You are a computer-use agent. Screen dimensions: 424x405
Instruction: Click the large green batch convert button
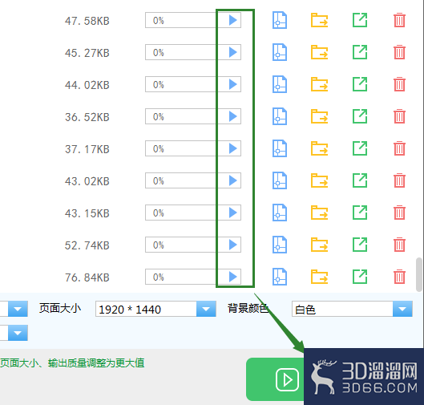click(275, 379)
